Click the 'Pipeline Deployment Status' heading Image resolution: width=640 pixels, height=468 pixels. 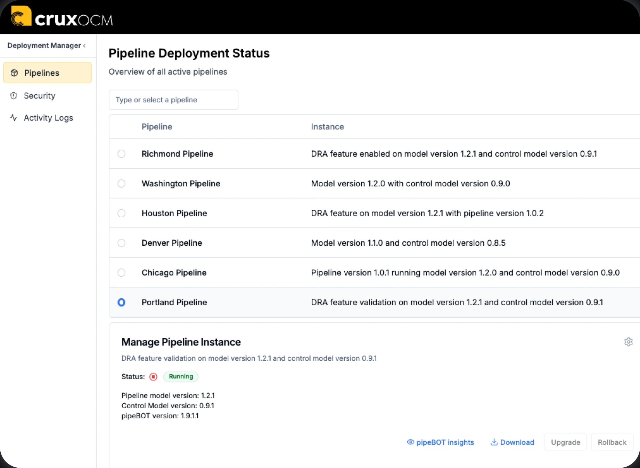(189, 53)
